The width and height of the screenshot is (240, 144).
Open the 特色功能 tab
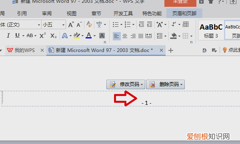point(152,14)
